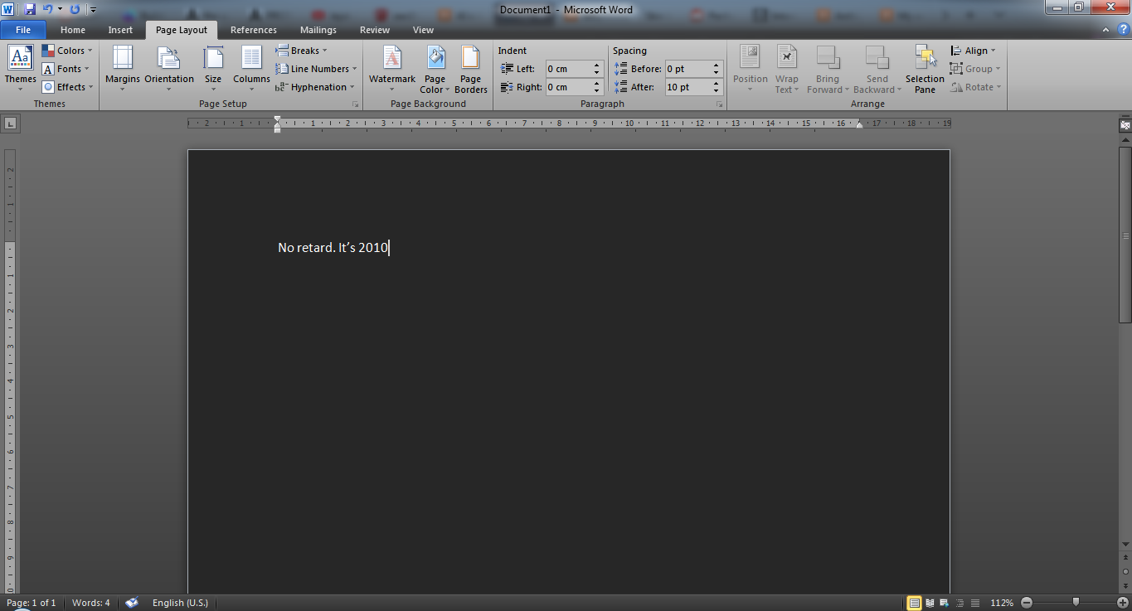The image size is (1132, 611).
Task: Click the Repeat typing icon
Action: (x=75, y=9)
